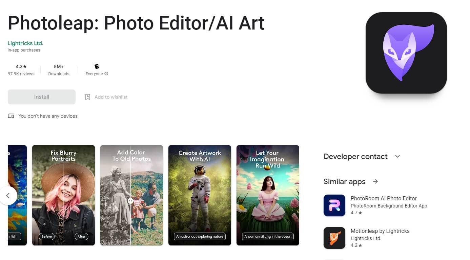Open the Similar apps heading
Image resolution: width=470 pixels, height=260 pixels.
(344, 181)
